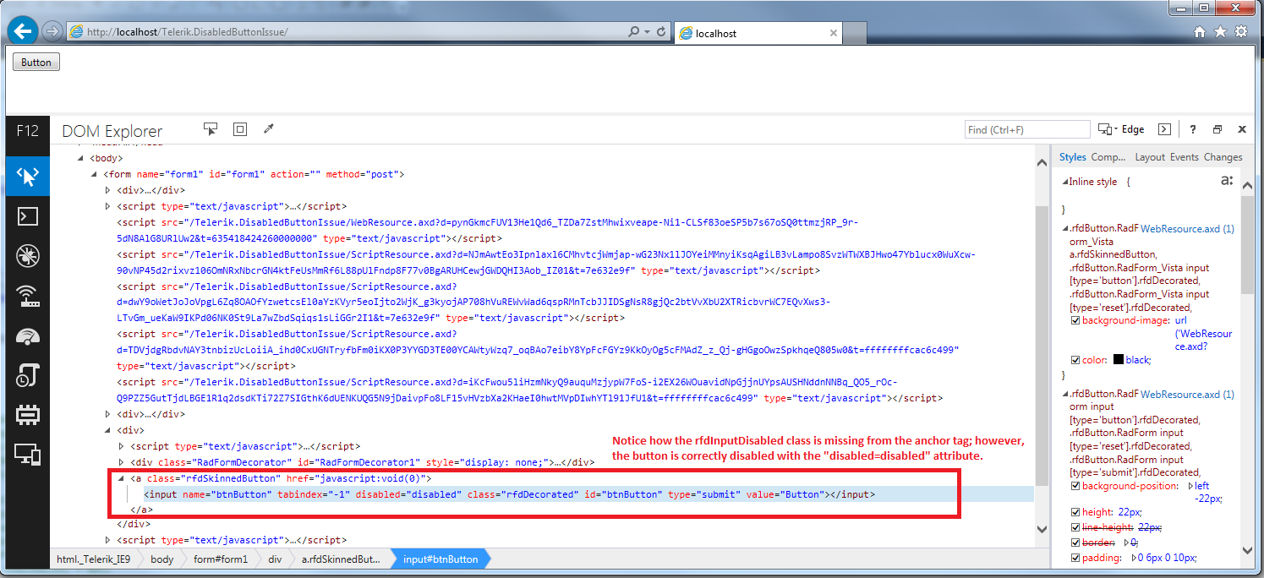Select the body breadcrumb
Image resolution: width=1264 pixels, height=578 pixels.
(162, 559)
